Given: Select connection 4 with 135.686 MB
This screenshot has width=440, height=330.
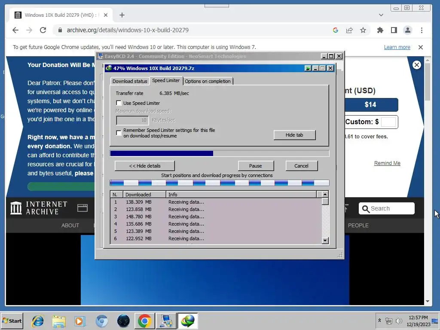Looking at the screenshot, I should [216, 224].
